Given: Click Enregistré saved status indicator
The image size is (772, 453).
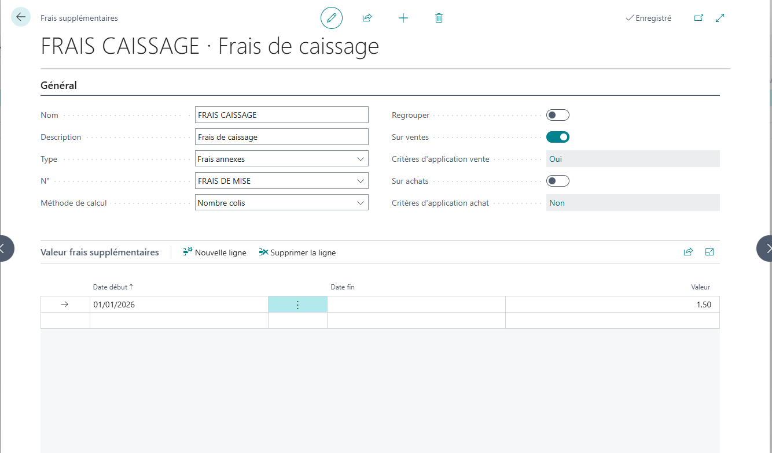Looking at the screenshot, I should tap(649, 18).
